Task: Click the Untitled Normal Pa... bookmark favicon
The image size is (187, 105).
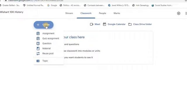Action: pyautogui.click(x=24, y=5)
